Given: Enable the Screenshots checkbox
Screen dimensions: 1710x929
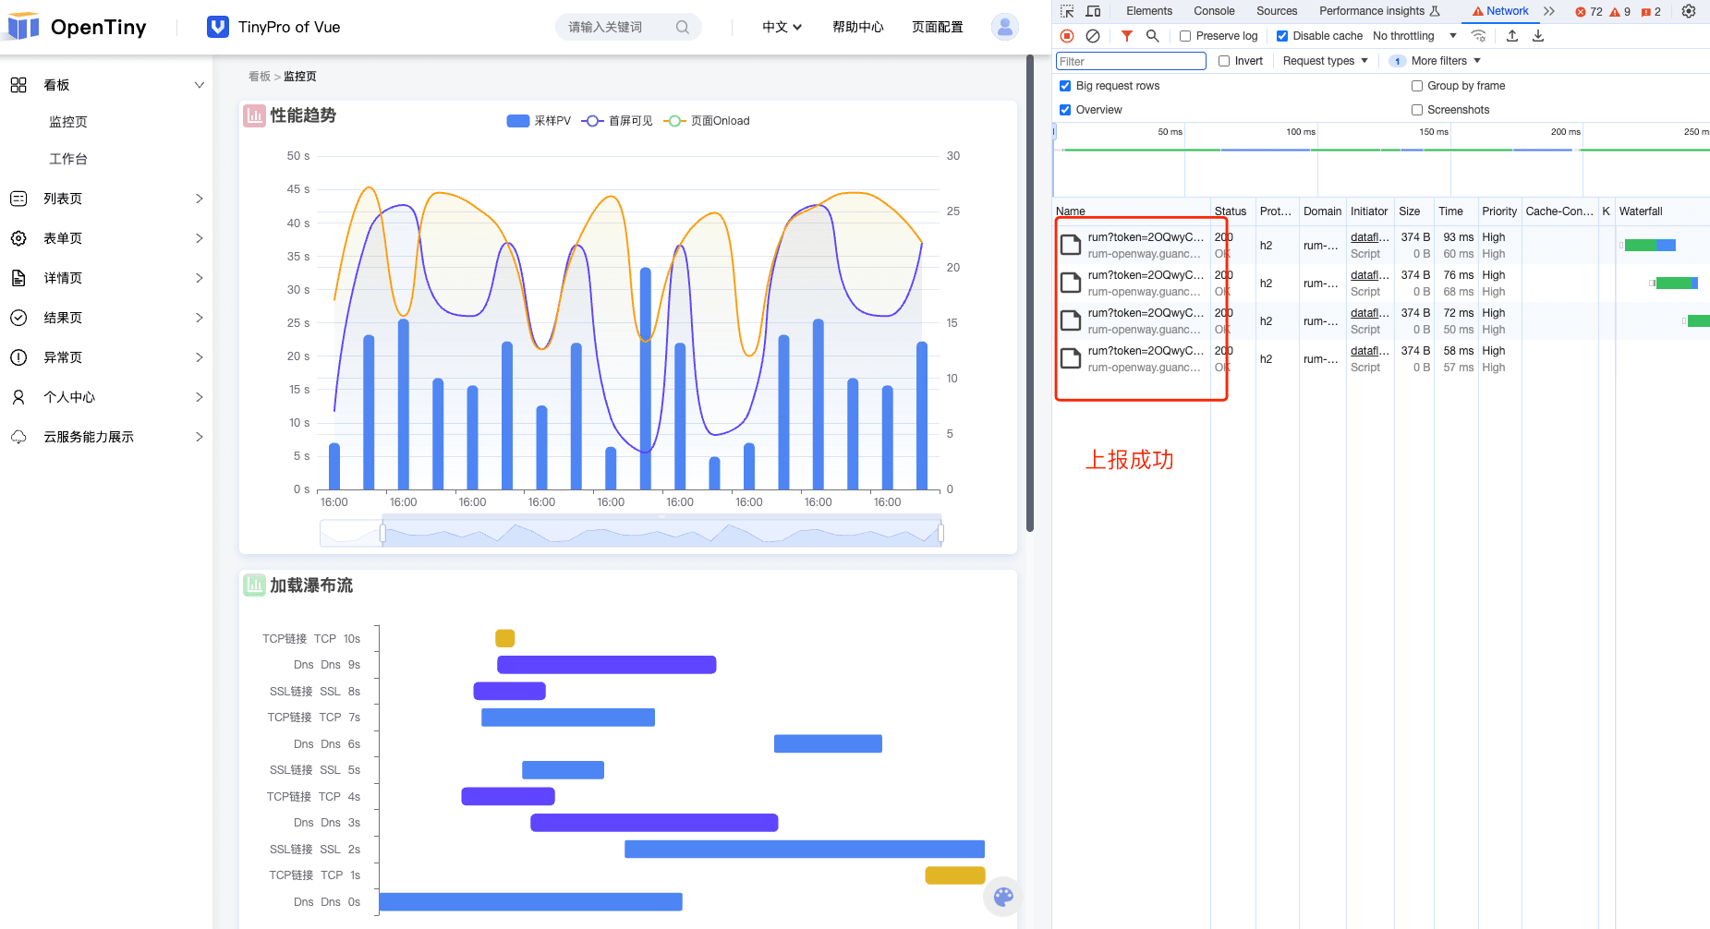Looking at the screenshot, I should [x=1417, y=110].
